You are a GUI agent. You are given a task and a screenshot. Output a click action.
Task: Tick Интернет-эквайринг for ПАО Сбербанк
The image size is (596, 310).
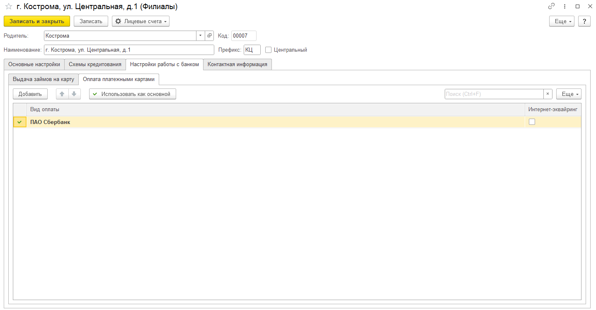click(532, 122)
